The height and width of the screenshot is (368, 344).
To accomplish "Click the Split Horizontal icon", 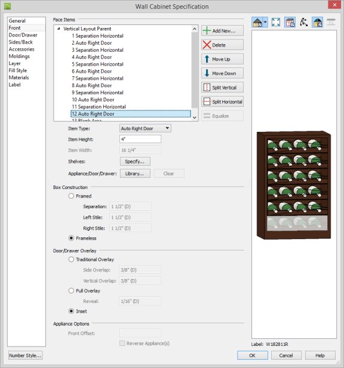I will [x=207, y=101].
